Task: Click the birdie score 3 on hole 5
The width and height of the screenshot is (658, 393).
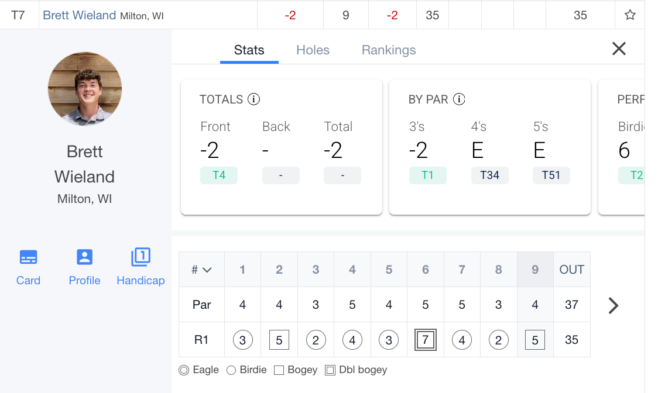Action: tap(389, 340)
